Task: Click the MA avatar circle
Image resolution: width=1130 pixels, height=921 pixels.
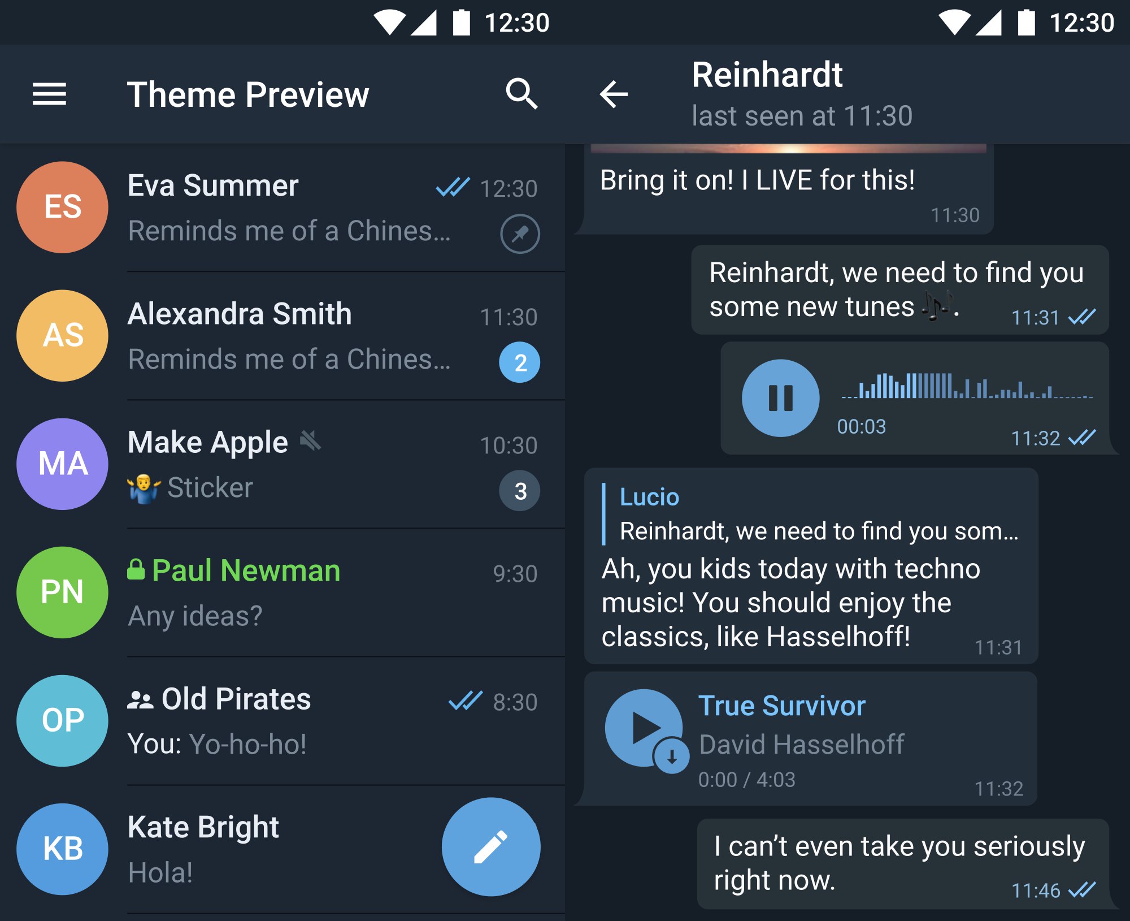Action: click(62, 464)
